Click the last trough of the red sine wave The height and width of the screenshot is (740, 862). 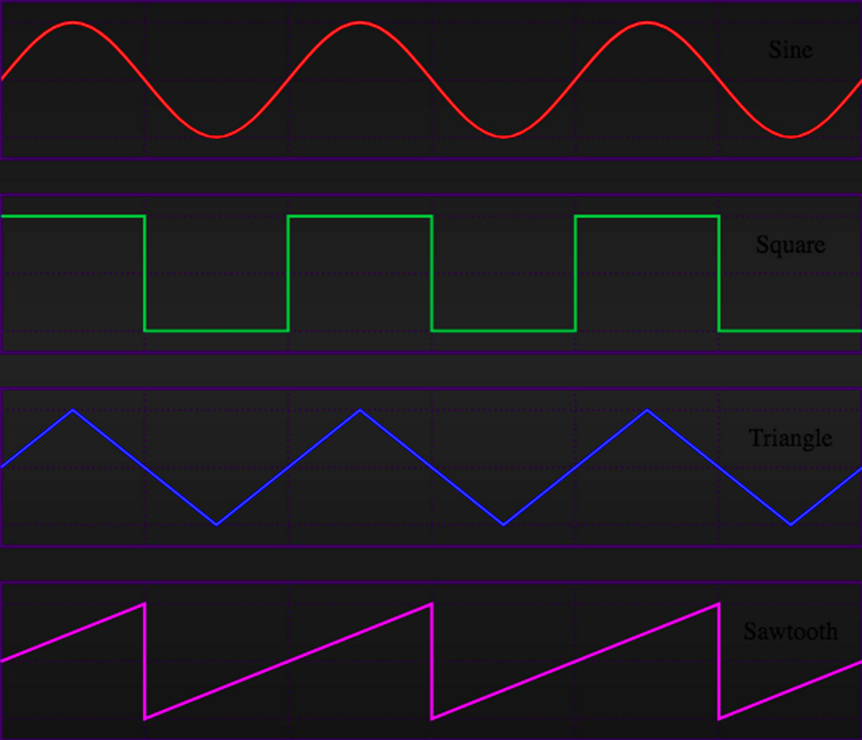click(x=791, y=136)
